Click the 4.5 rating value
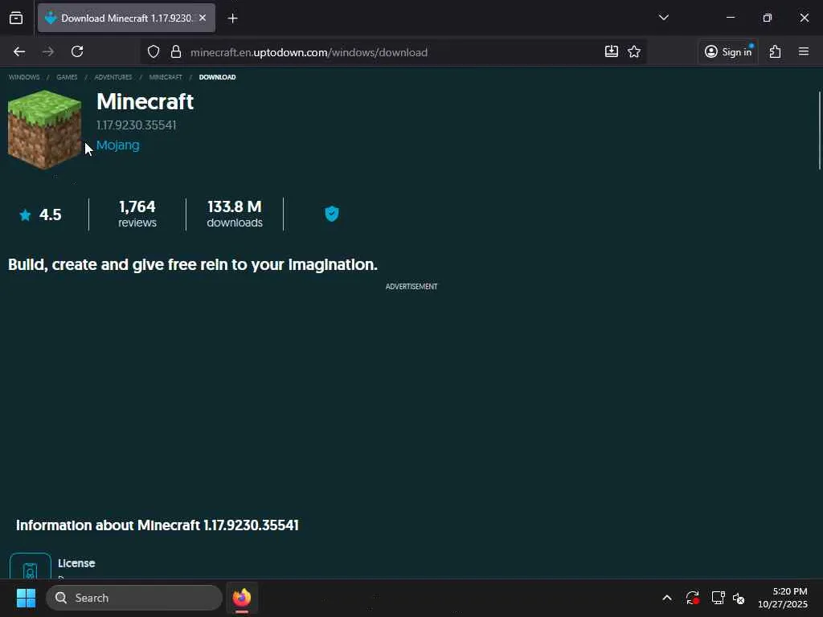 51,215
